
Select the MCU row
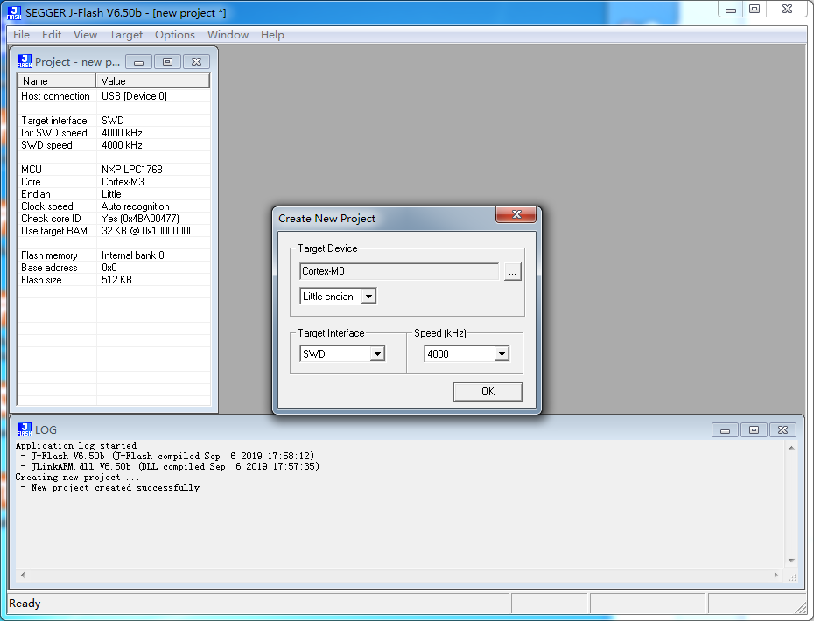(114, 169)
